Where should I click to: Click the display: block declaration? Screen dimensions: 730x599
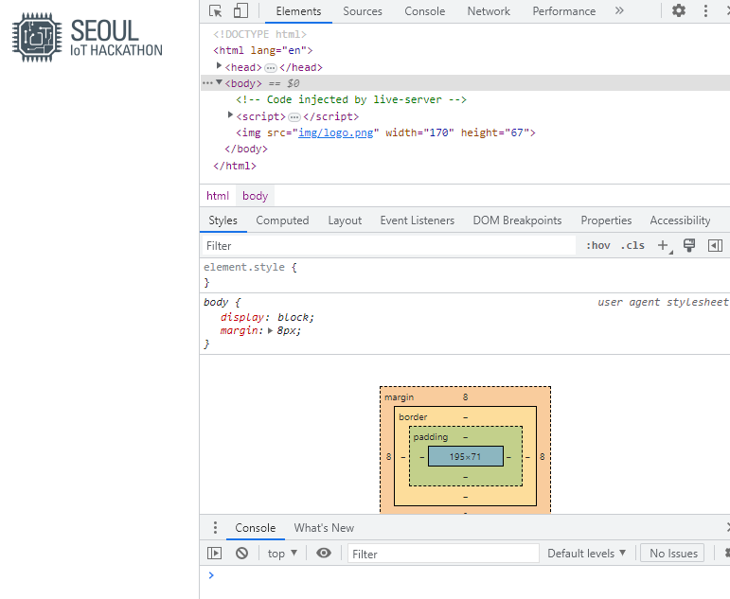pyautogui.click(x=267, y=317)
